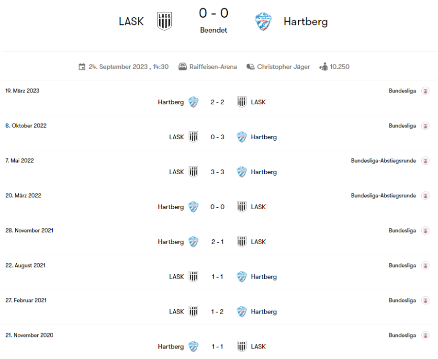Click LASK crest in the 21. November 2020 match
The height and width of the screenshot is (359, 438).
[x=242, y=347]
